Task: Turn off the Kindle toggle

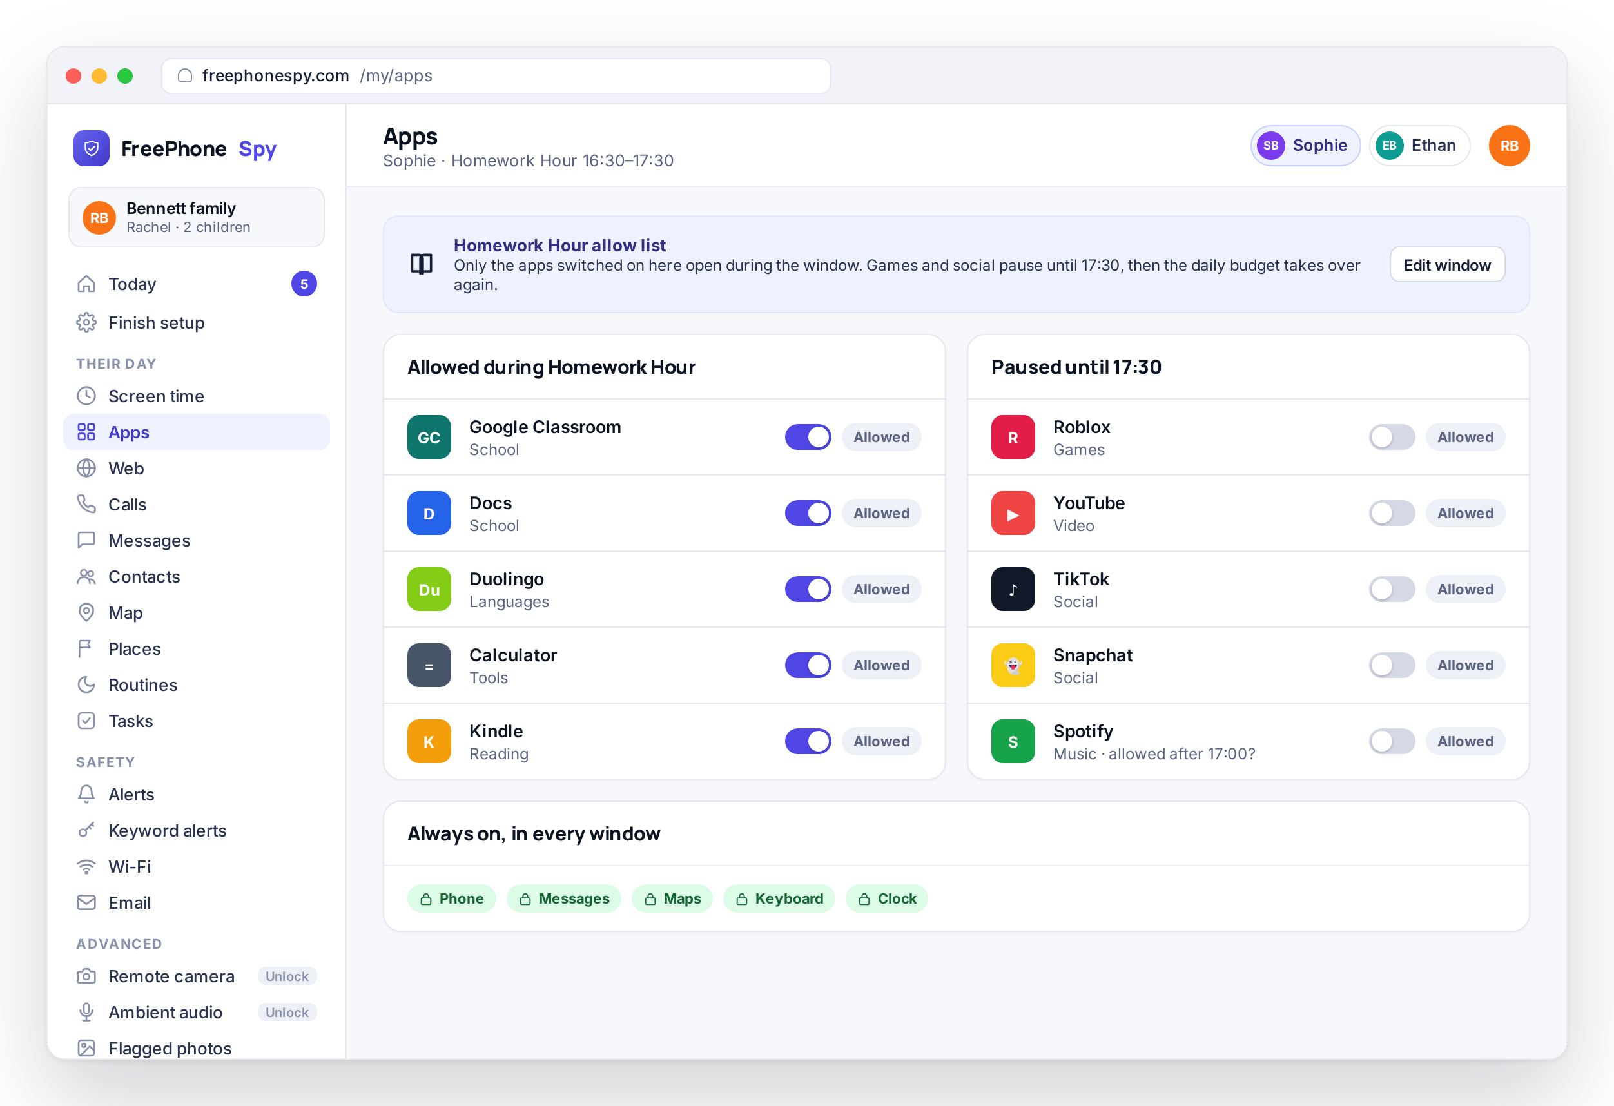Action: [x=808, y=741]
